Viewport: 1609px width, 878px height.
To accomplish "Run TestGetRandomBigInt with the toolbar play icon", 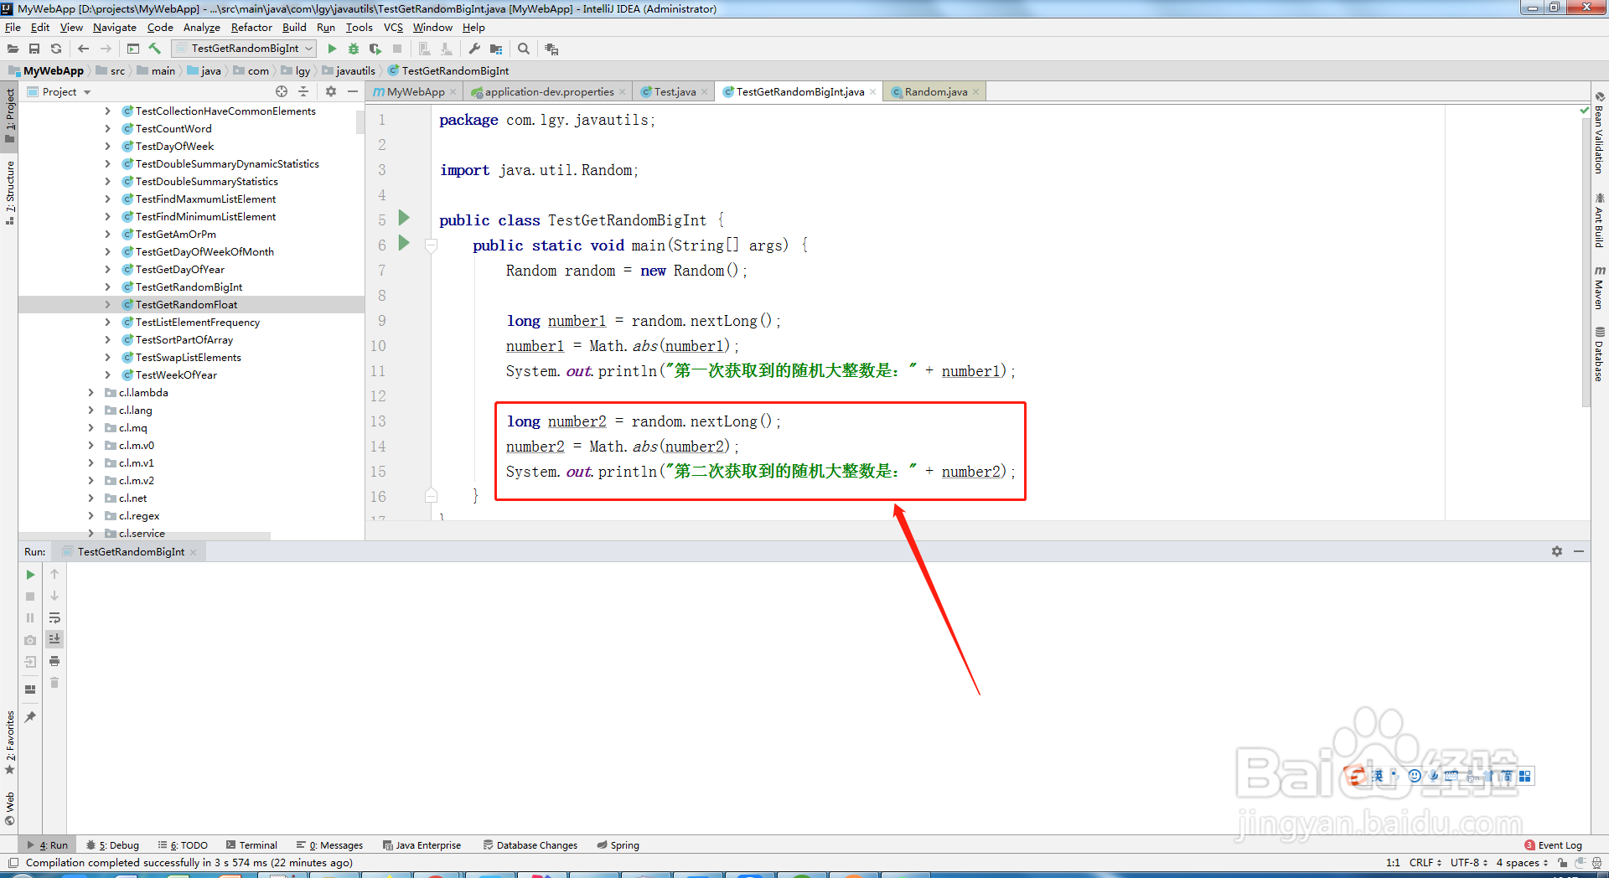I will tap(332, 49).
